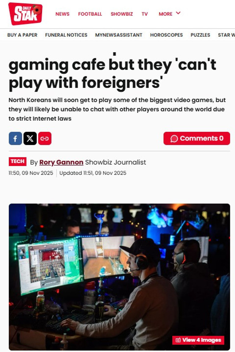Visit FUNERAL NOTICES page

click(66, 35)
